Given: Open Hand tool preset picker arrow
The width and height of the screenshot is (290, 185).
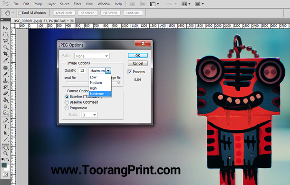Looking at the screenshot, I should tap(13, 13).
